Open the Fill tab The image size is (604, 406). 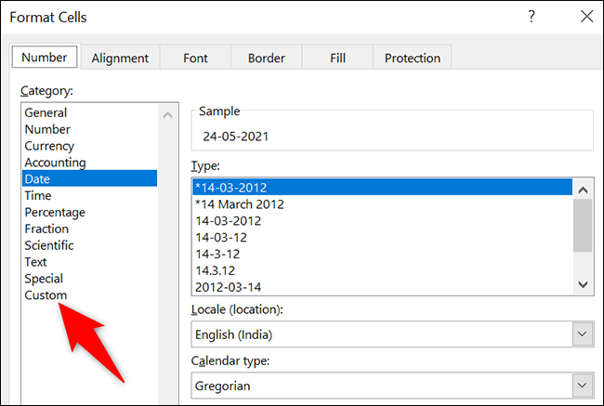point(337,58)
